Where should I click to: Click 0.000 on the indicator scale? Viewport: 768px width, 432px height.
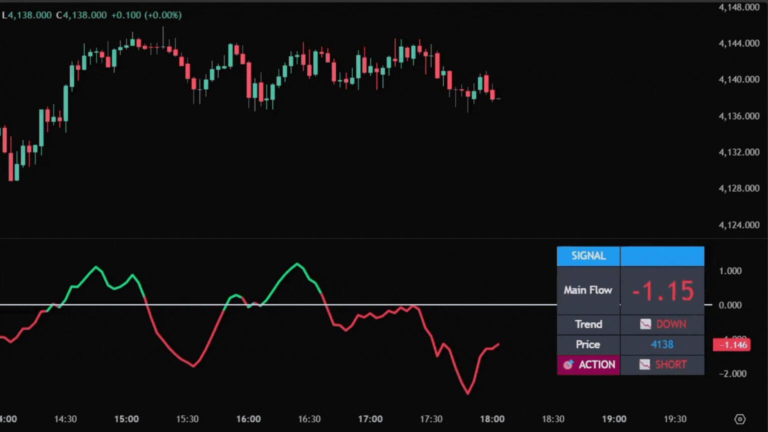(730, 305)
